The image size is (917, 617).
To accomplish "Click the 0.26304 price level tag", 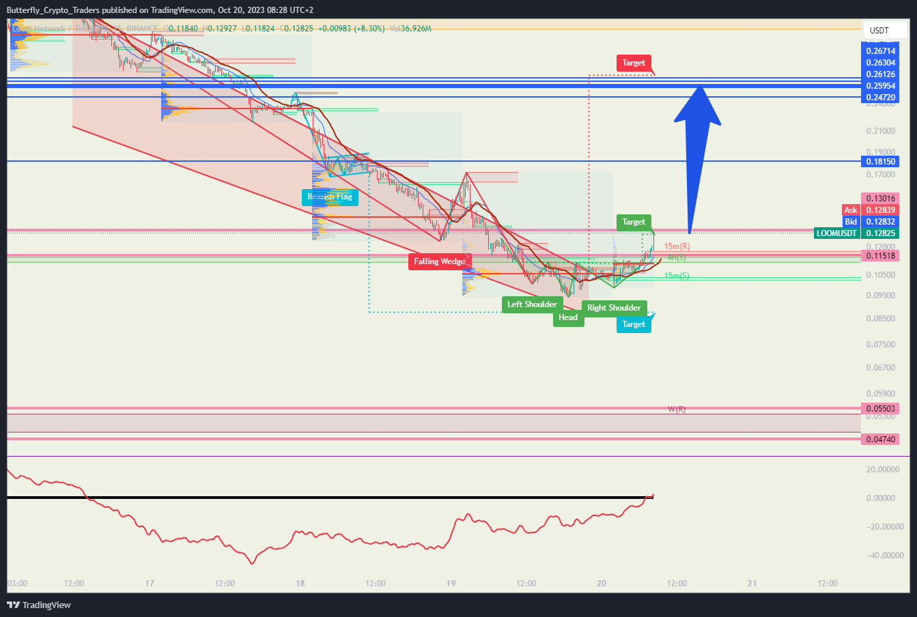I will click(880, 63).
